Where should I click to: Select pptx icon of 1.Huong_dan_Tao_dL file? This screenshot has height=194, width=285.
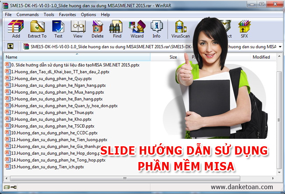8,71
